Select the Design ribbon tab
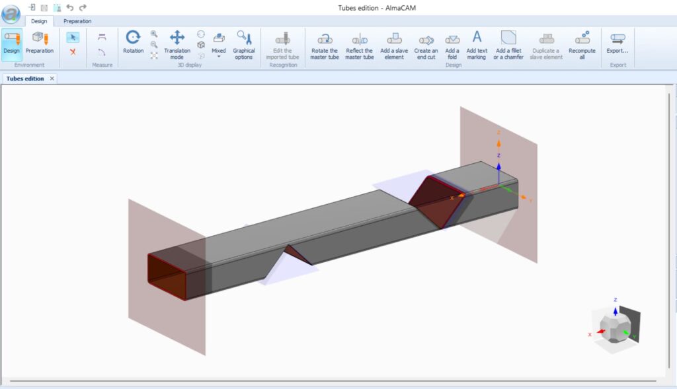 [x=39, y=21]
